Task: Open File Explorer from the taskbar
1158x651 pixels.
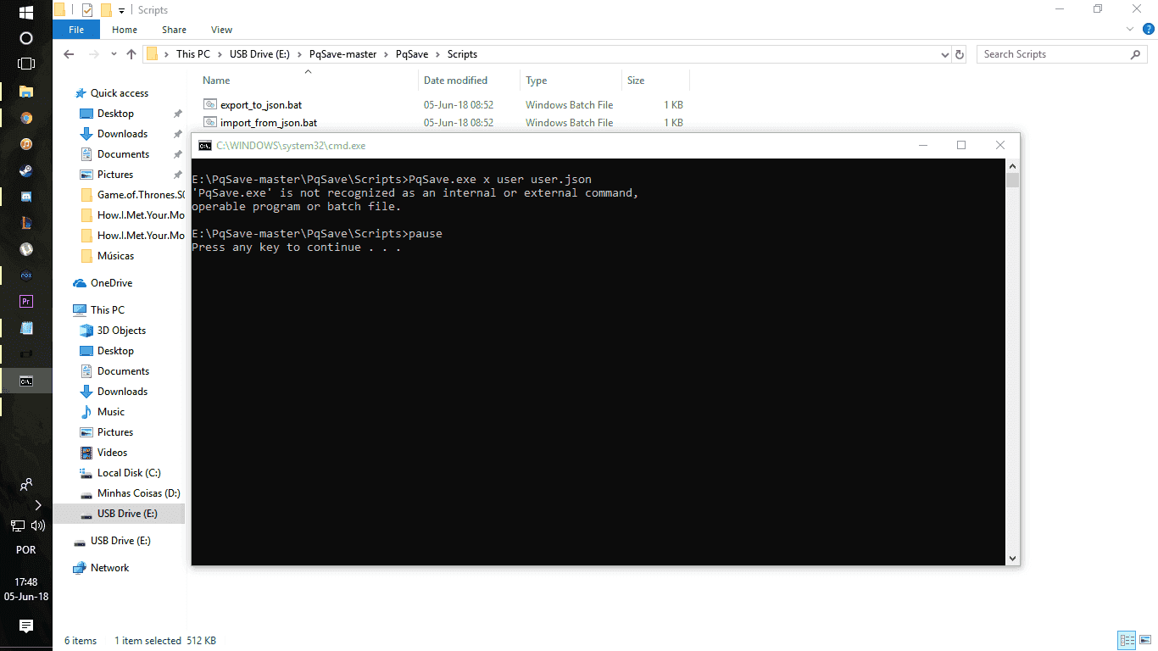Action: (x=25, y=91)
